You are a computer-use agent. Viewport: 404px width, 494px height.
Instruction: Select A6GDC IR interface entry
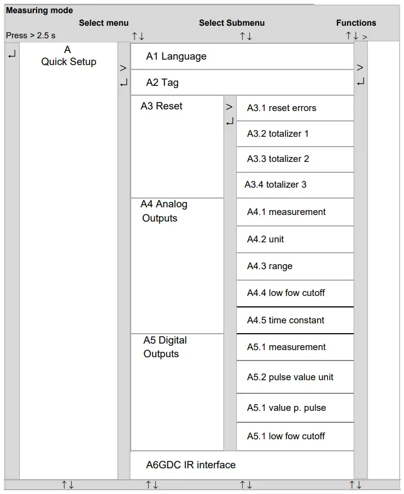pos(191,465)
